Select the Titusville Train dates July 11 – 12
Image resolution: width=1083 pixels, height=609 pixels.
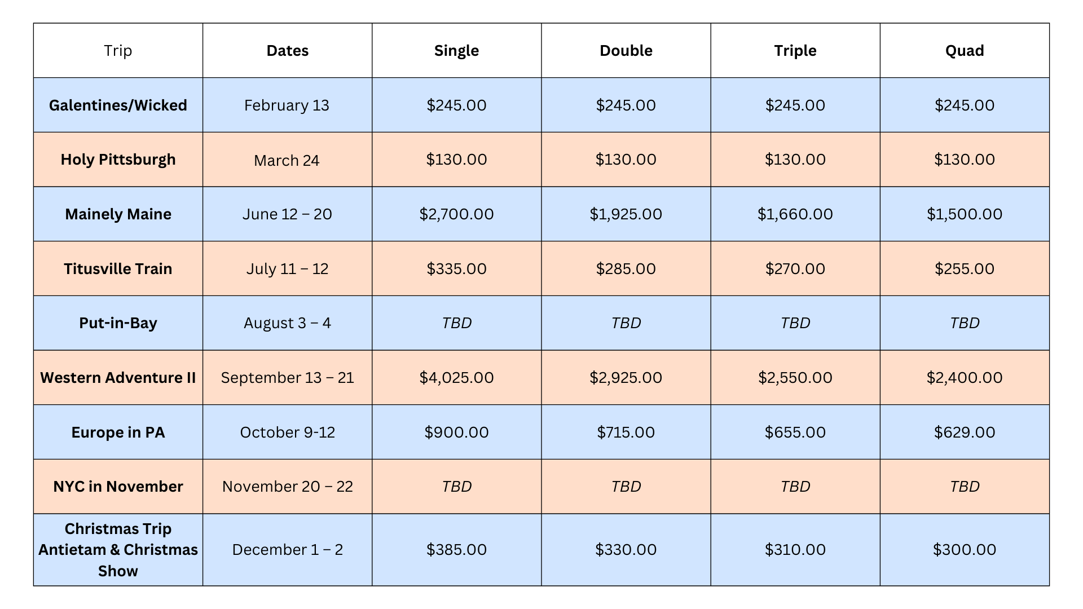point(287,269)
